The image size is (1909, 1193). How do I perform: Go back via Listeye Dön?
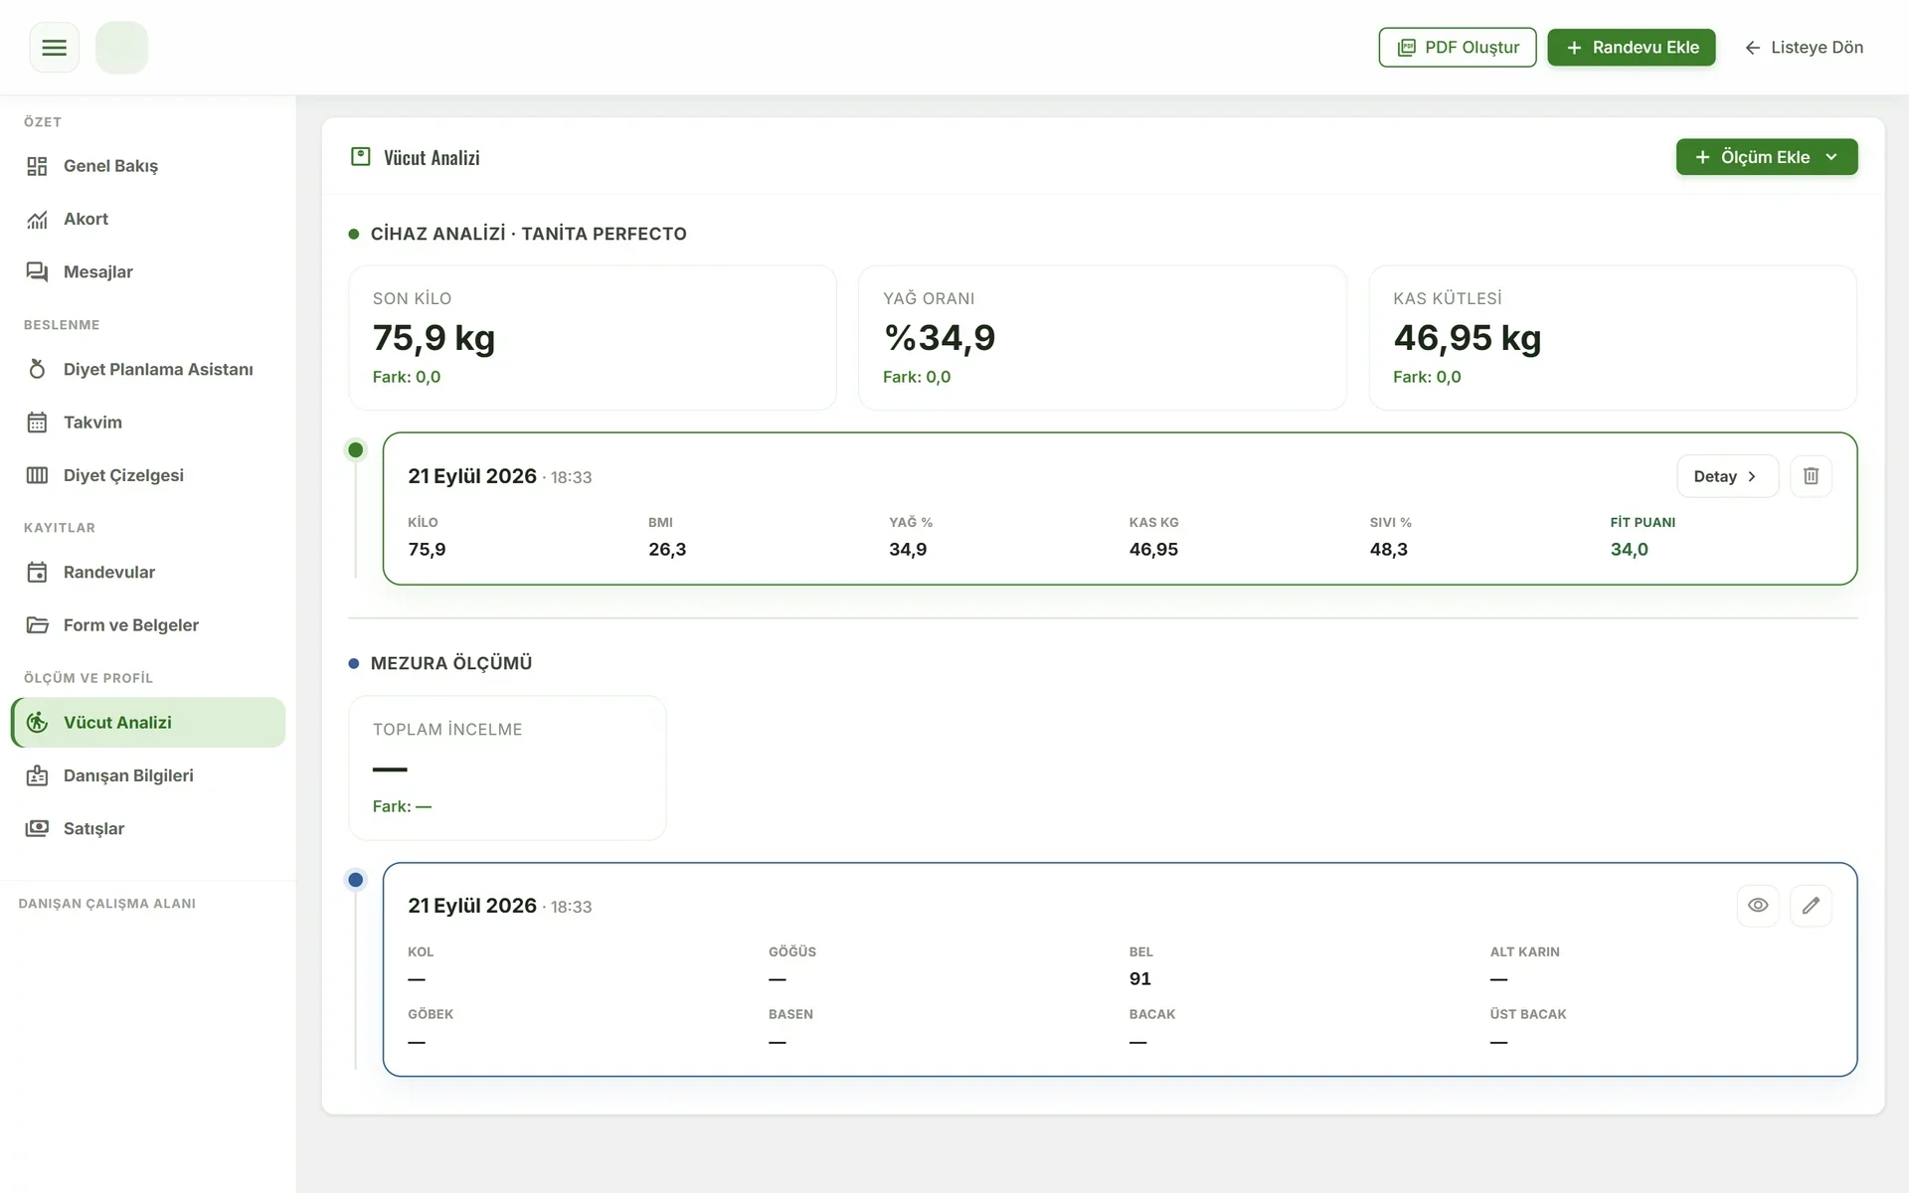[x=1804, y=48]
